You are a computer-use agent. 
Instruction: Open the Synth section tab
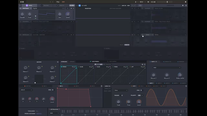(x=29, y=5)
